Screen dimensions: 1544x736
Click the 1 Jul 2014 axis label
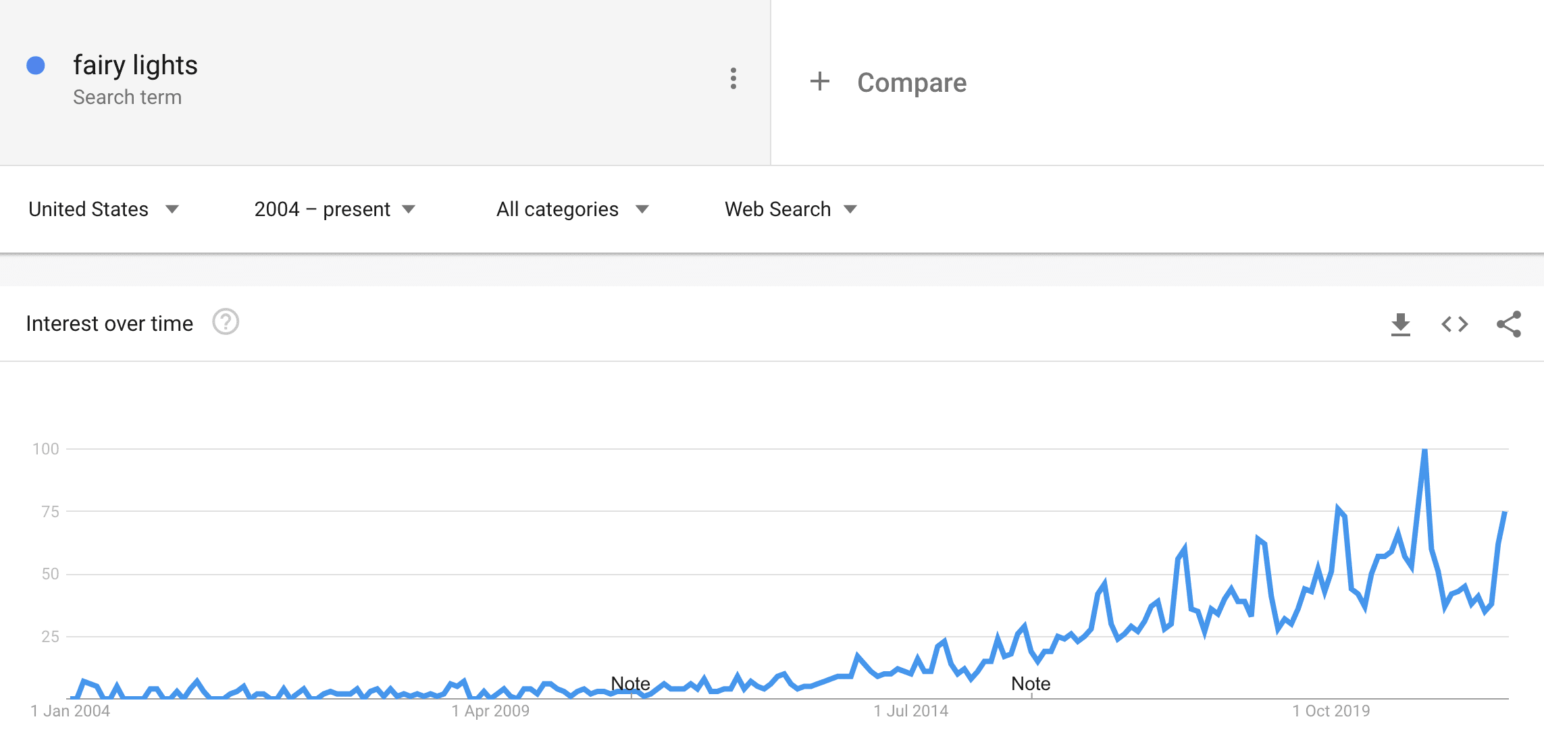pos(910,711)
